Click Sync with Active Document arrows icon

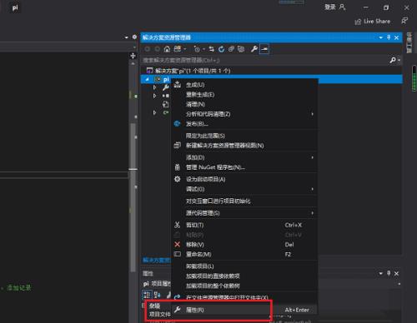[212, 49]
